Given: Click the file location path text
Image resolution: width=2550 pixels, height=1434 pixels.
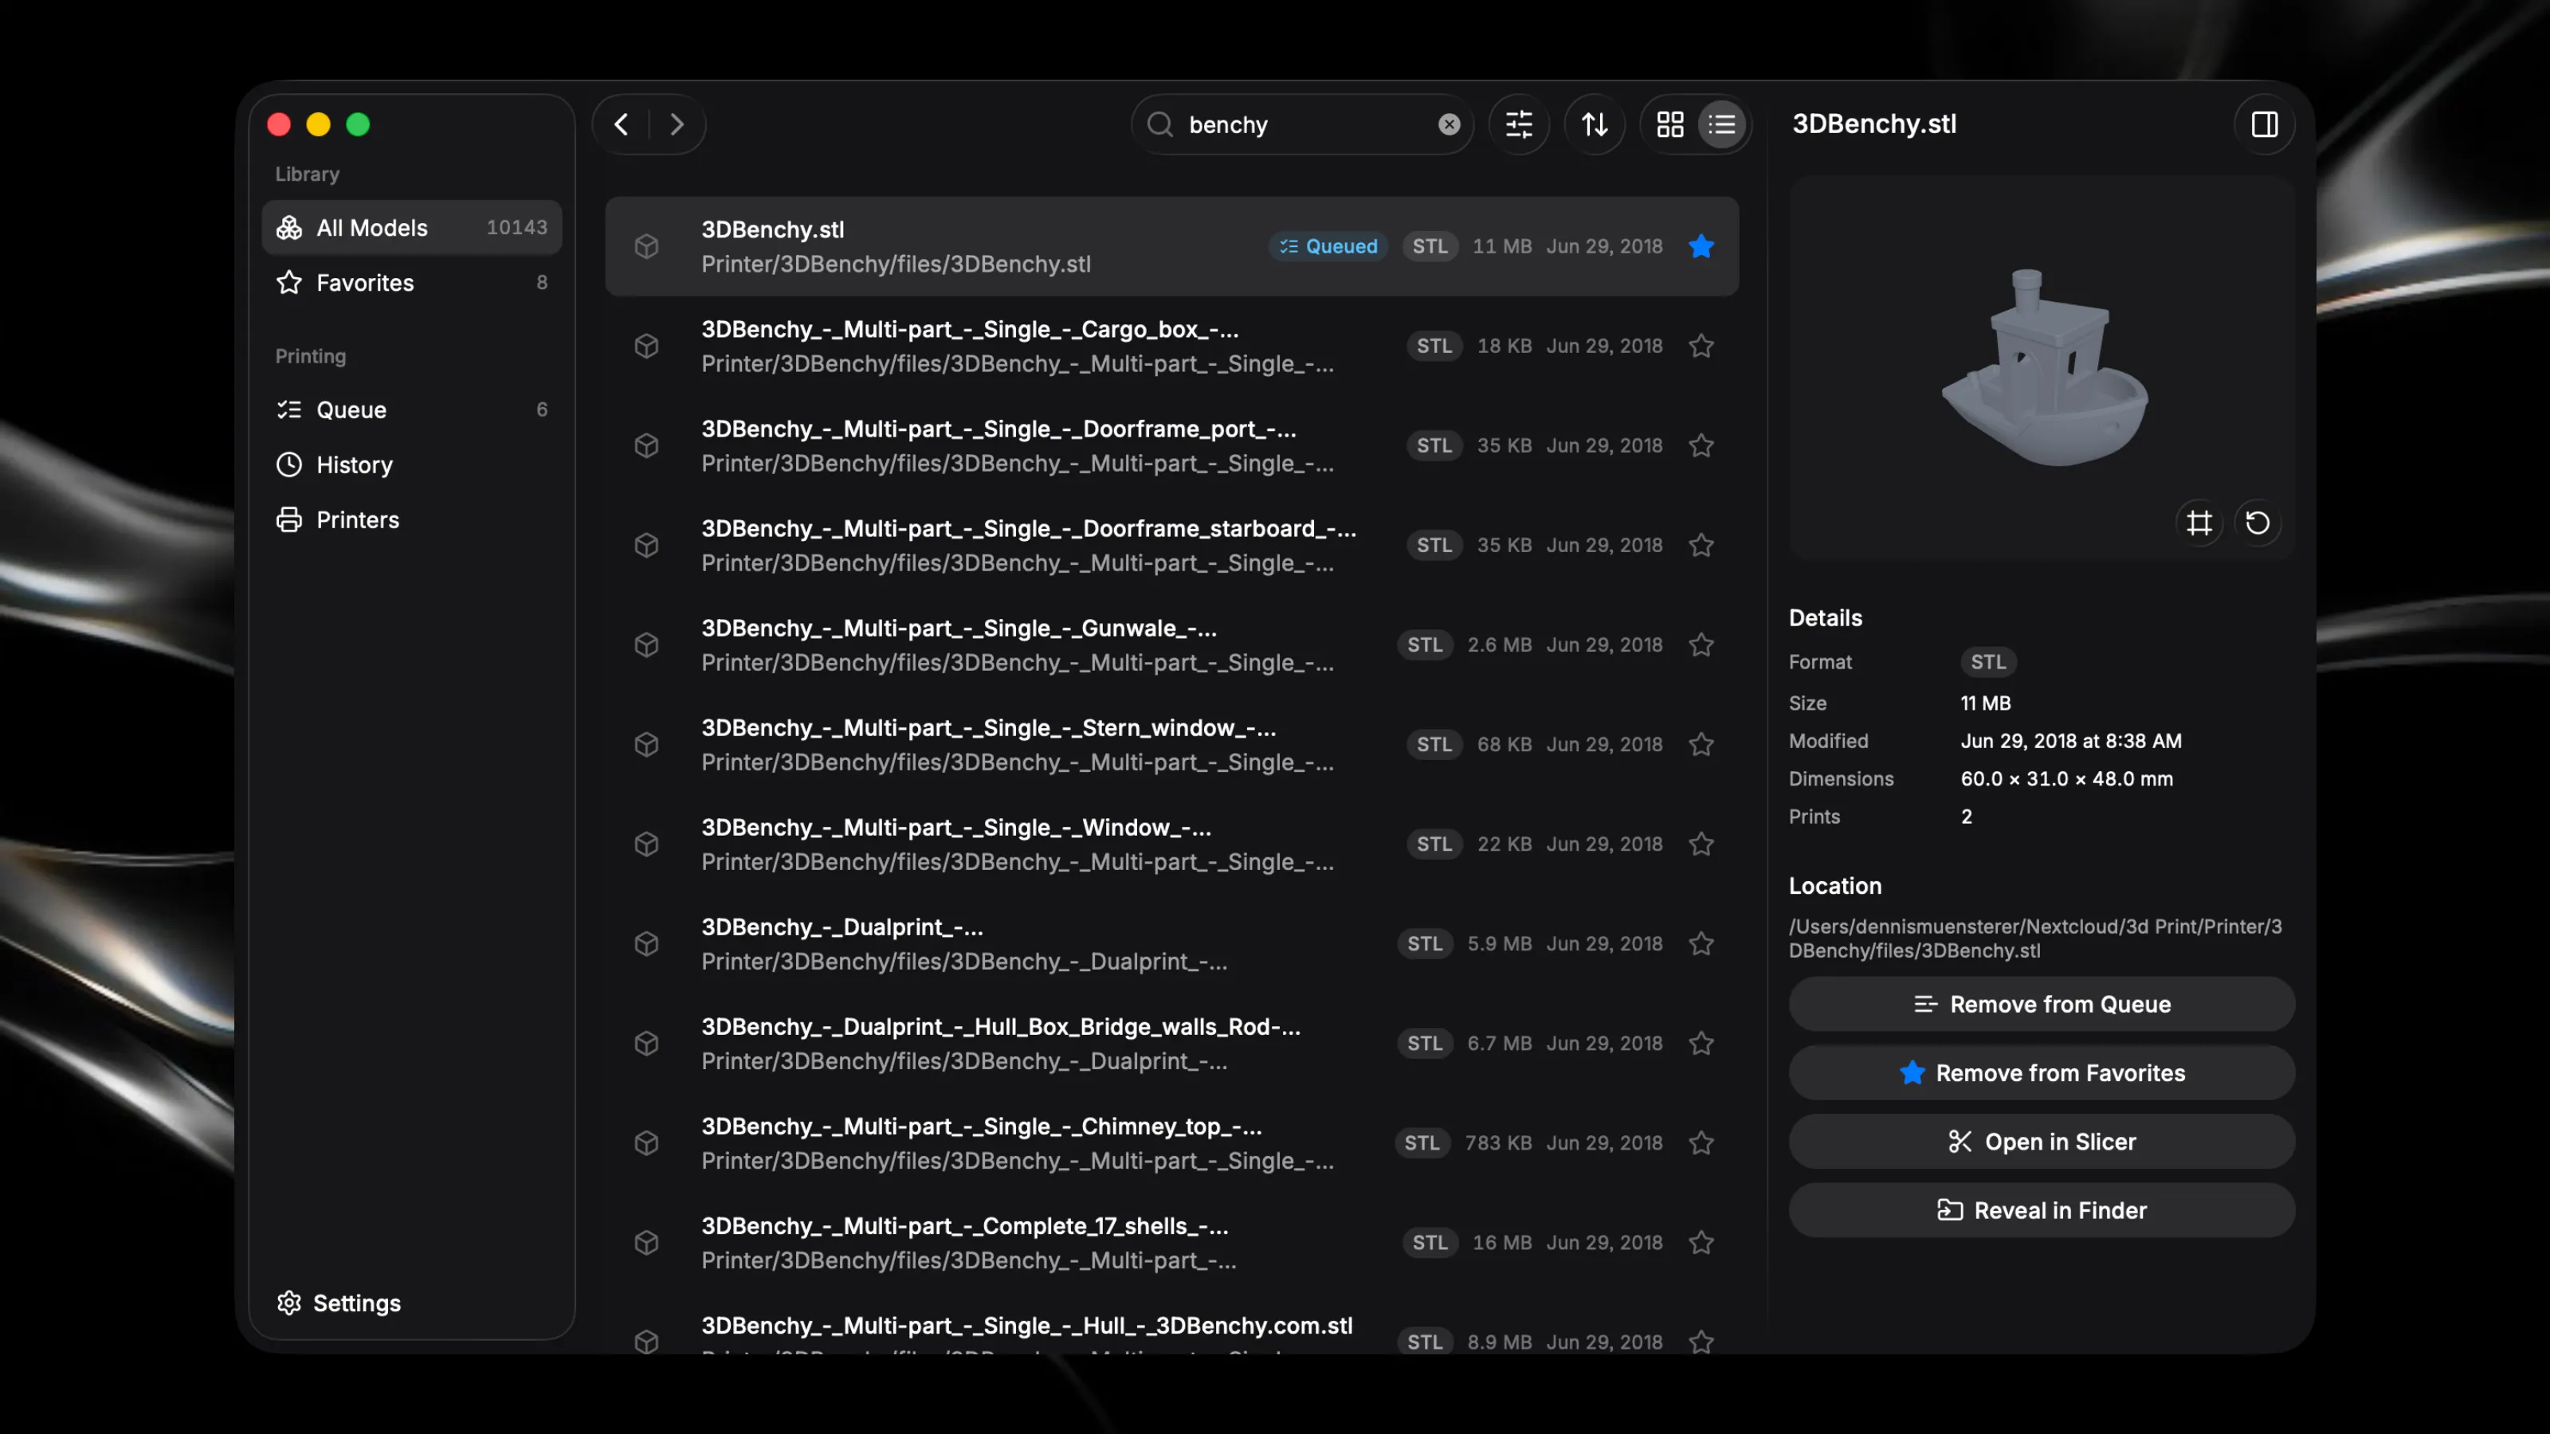Looking at the screenshot, I should pos(2035,939).
